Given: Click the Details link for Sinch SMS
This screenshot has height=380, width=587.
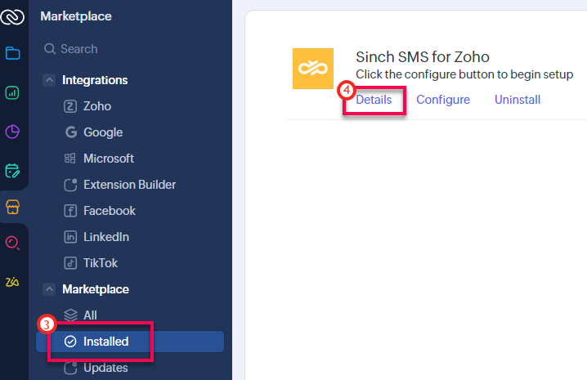Looking at the screenshot, I should click(374, 100).
